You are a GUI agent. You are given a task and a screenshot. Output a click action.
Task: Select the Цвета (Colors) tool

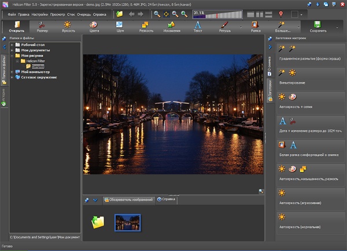pyautogui.click(x=94, y=27)
